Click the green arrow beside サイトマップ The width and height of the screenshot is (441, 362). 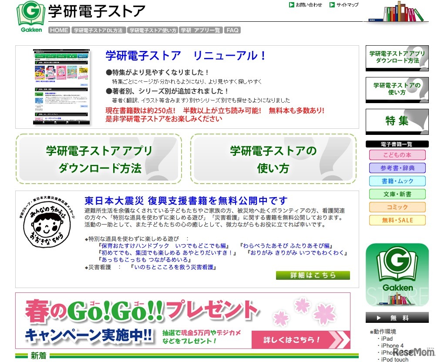pos(332,5)
